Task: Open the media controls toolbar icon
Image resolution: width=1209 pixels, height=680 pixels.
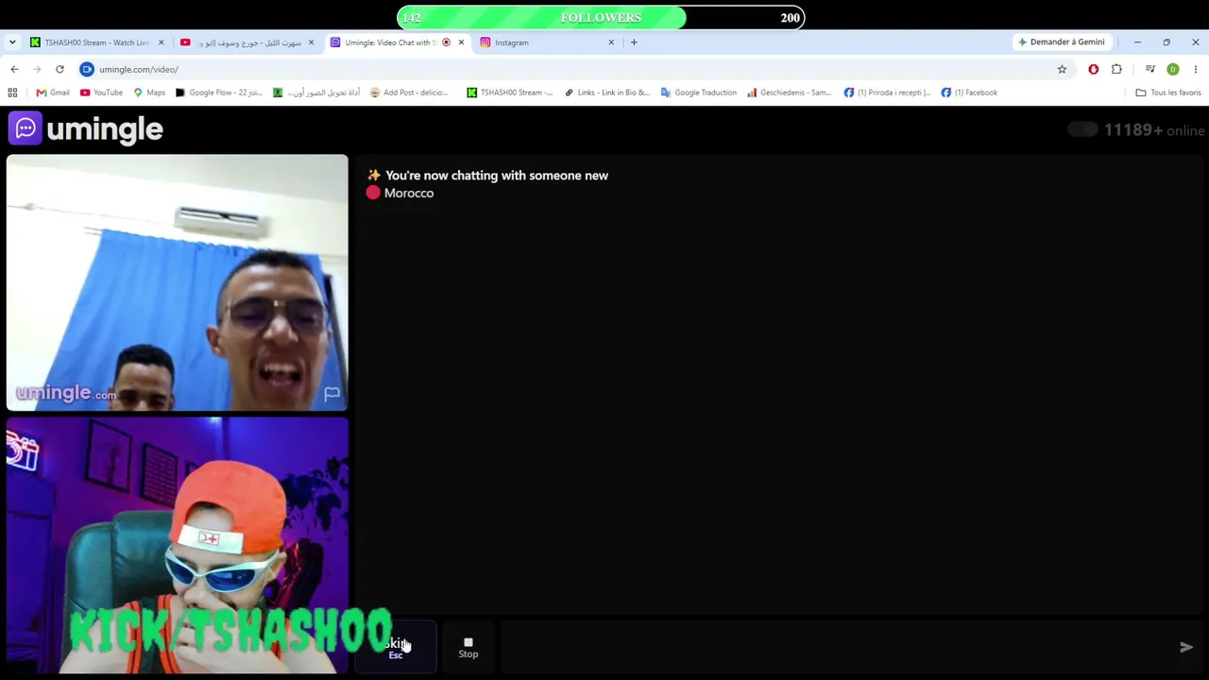Action: click(x=1149, y=69)
